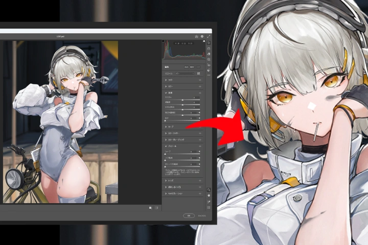Click the vignette (周辺光量補正) slider handle
This screenshot has width=368, height=245.
pyautogui.click(x=182, y=115)
